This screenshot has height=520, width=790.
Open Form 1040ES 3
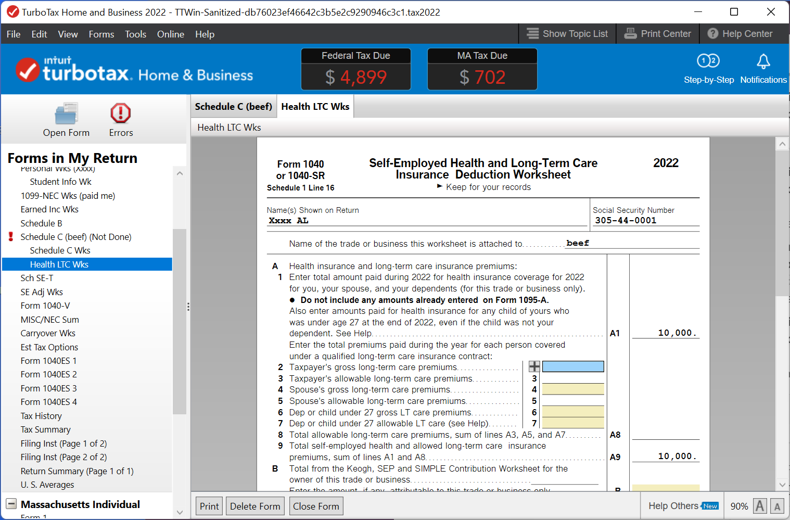pos(48,388)
